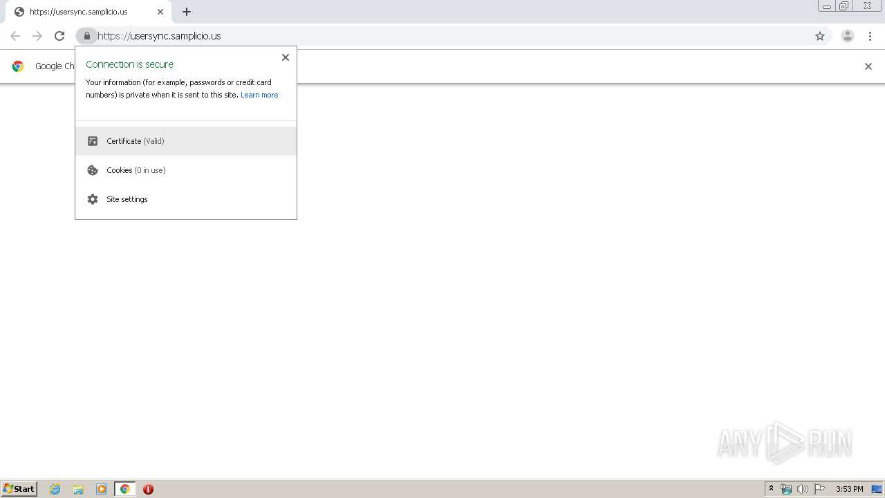This screenshot has width=885, height=498.
Task: Click the volume speaker tray icon
Action: (x=802, y=489)
